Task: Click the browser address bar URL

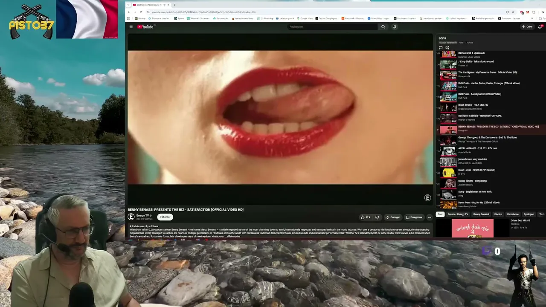Action: 204,12
